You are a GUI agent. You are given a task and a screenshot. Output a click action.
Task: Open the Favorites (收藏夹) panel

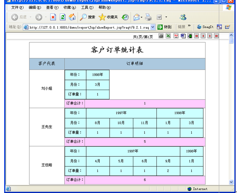[108, 17]
